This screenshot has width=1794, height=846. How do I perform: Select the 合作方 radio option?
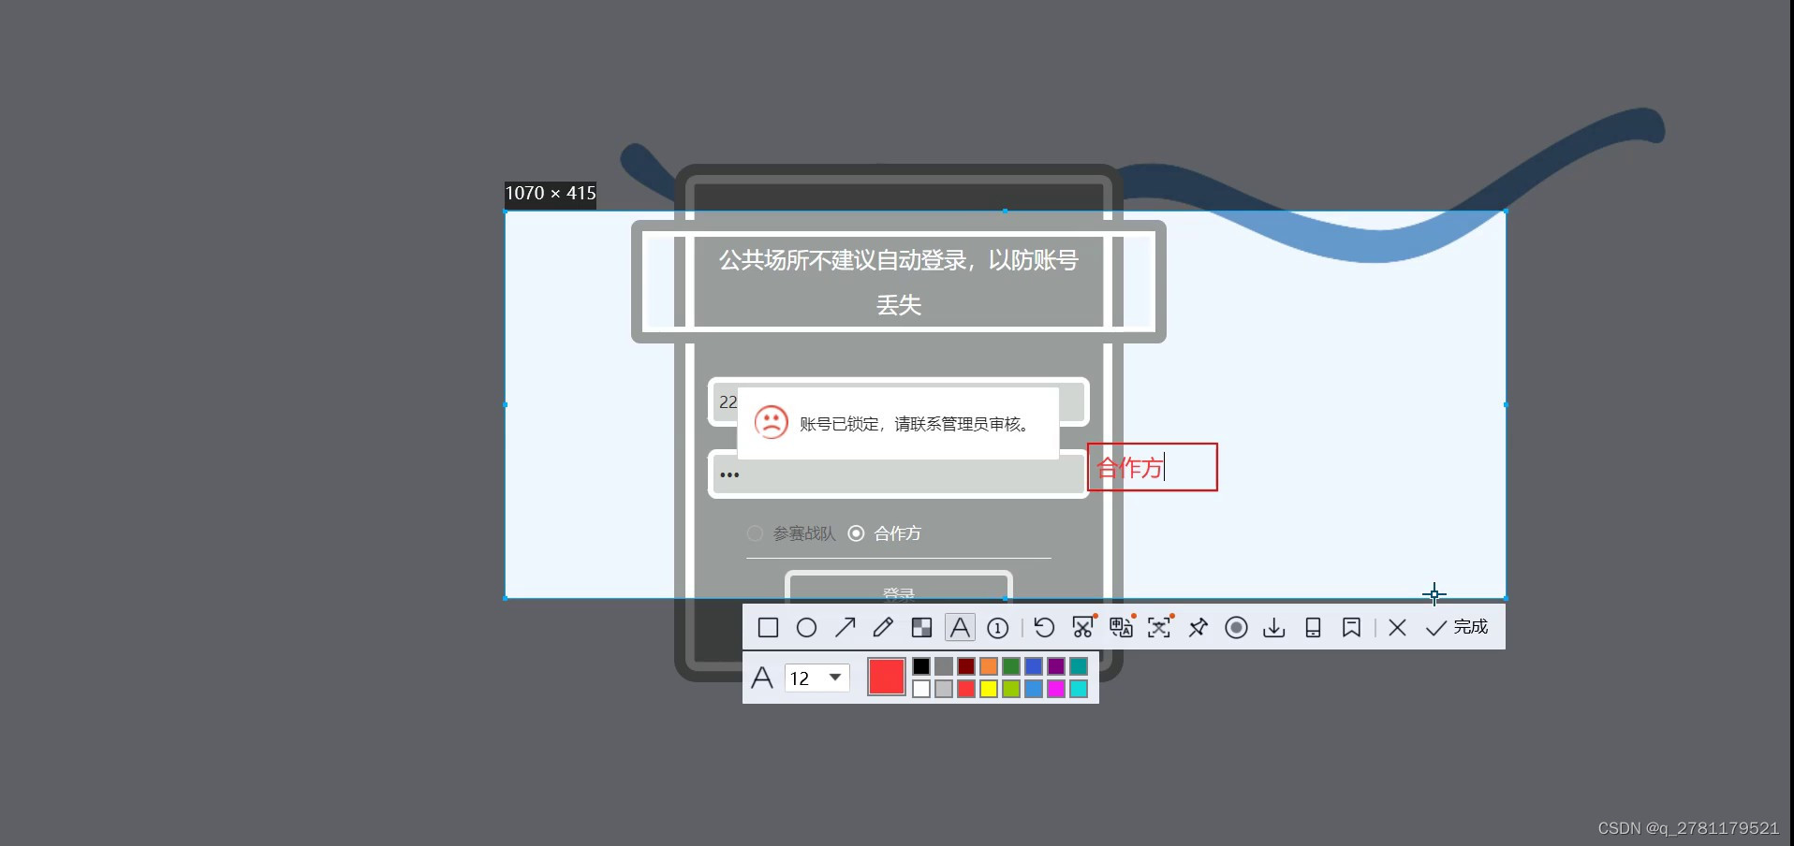(856, 533)
